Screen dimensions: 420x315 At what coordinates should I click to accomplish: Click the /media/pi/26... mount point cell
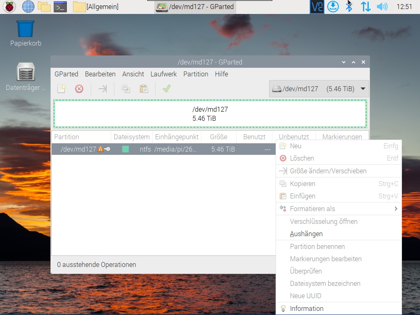point(176,149)
